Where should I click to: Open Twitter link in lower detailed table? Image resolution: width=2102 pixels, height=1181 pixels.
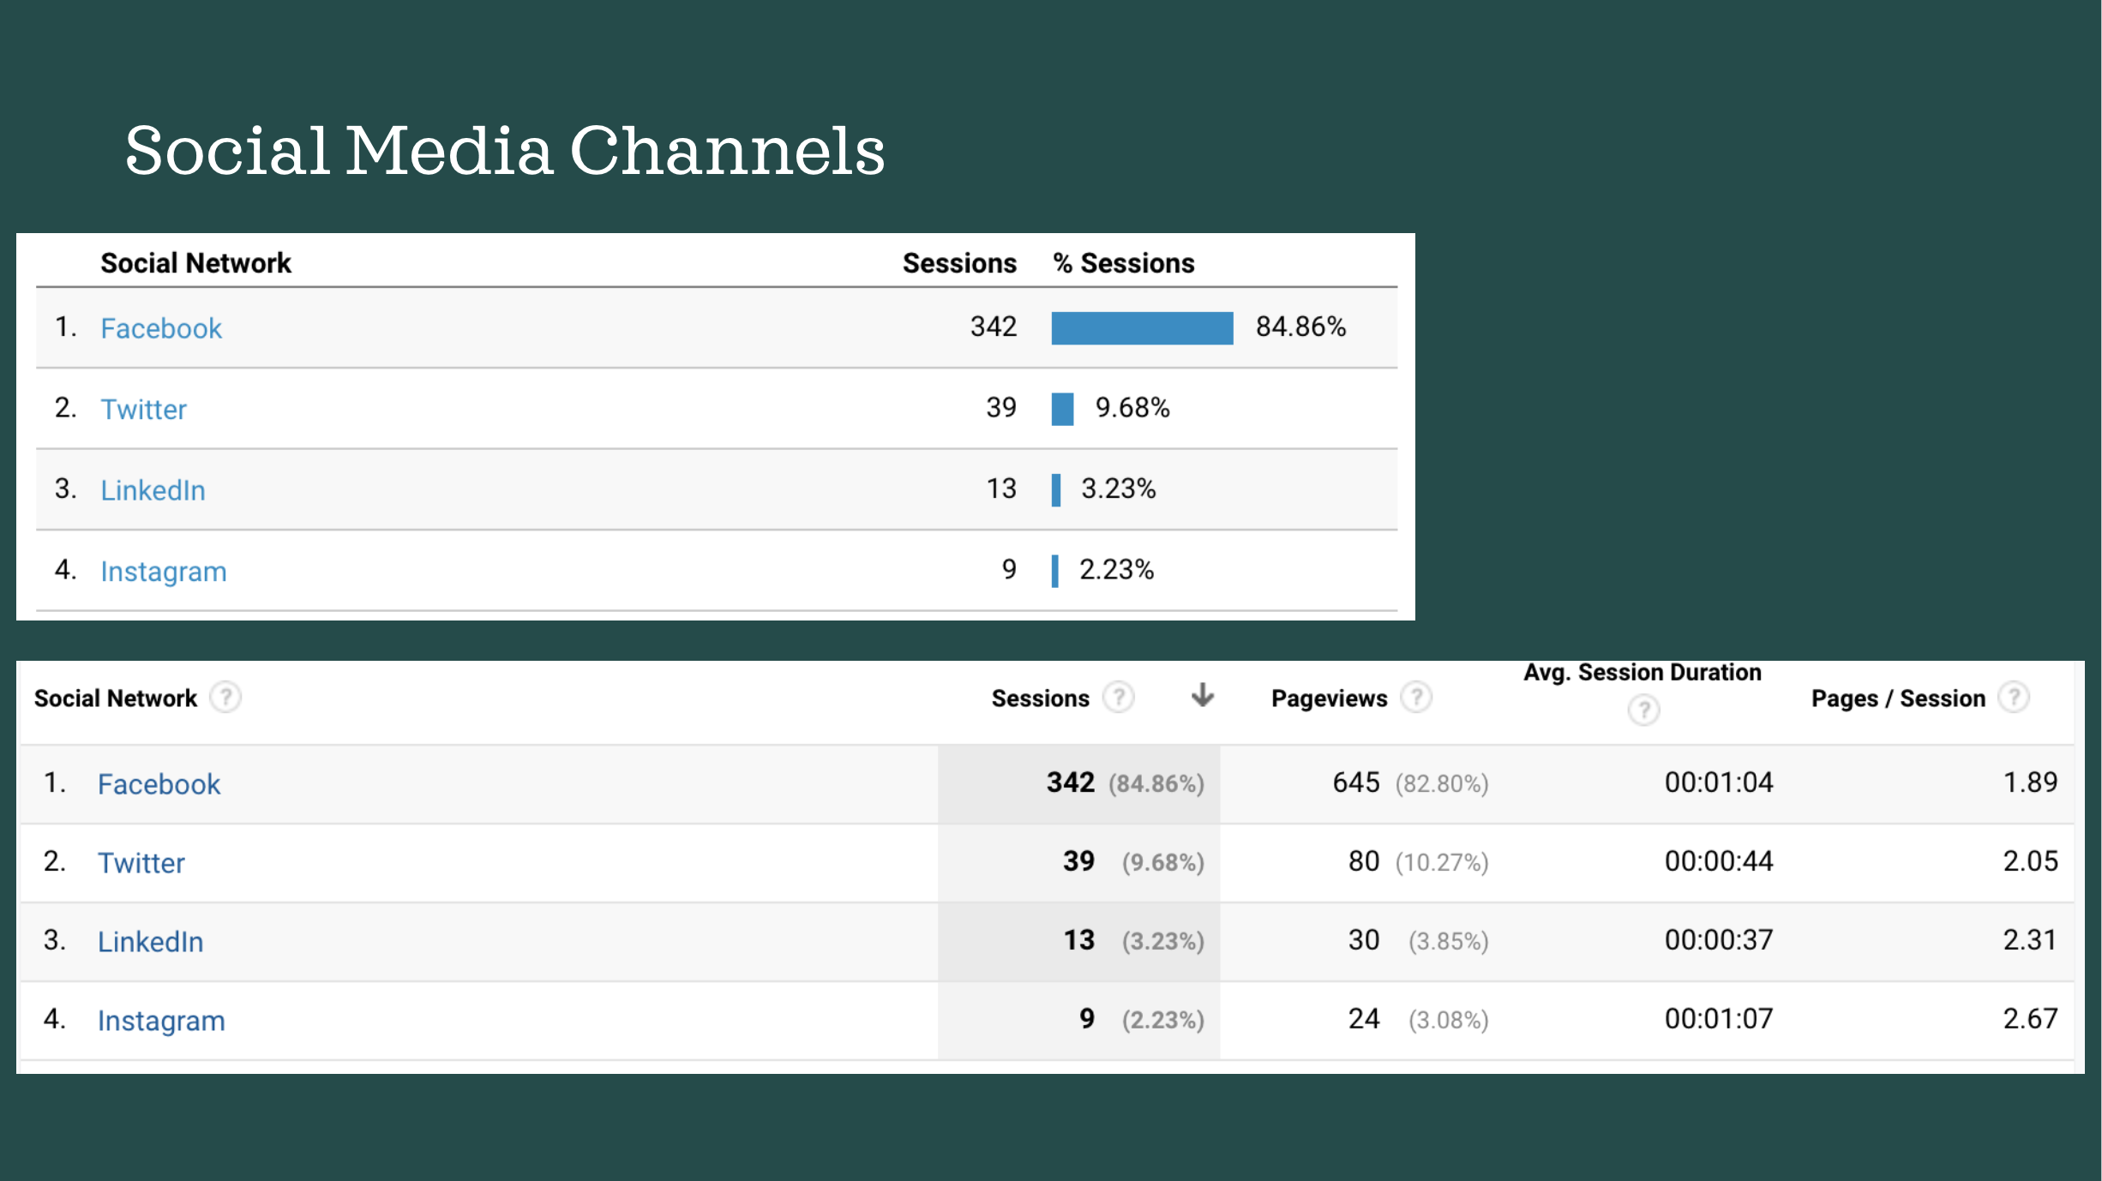[141, 863]
